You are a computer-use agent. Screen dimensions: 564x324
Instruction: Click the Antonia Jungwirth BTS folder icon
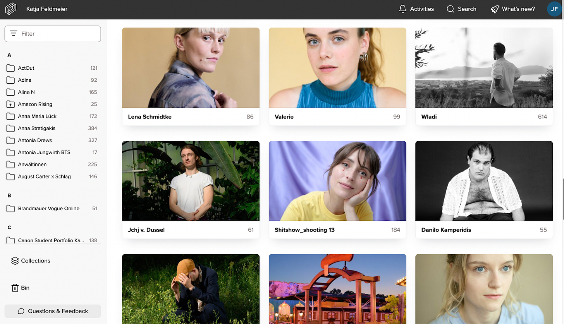[x=10, y=152]
